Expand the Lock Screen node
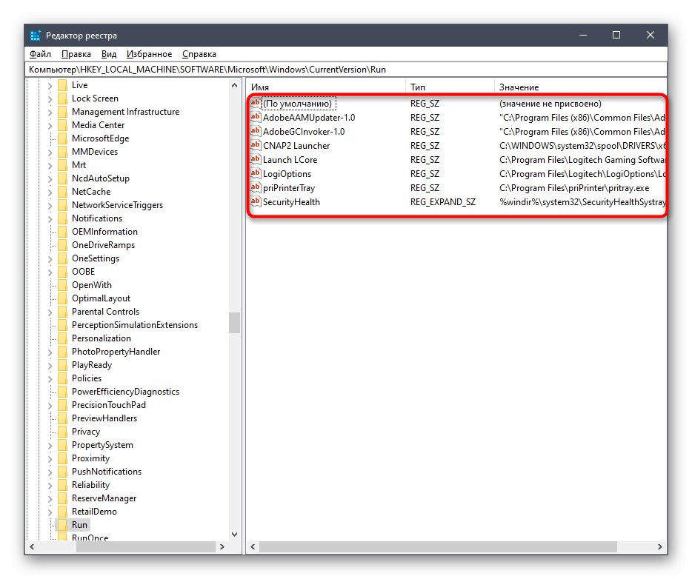692x579 pixels. (x=50, y=98)
